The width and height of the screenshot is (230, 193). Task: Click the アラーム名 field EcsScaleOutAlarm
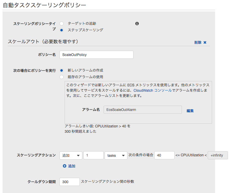(143, 110)
